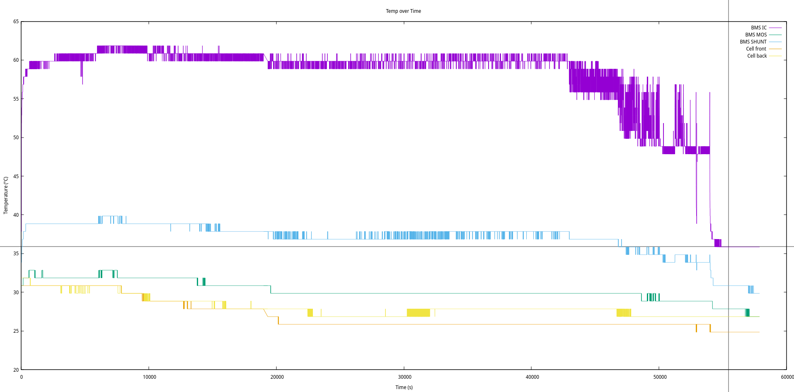Click the BMS IC legend entry
794x392 pixels.
[759, 28]
